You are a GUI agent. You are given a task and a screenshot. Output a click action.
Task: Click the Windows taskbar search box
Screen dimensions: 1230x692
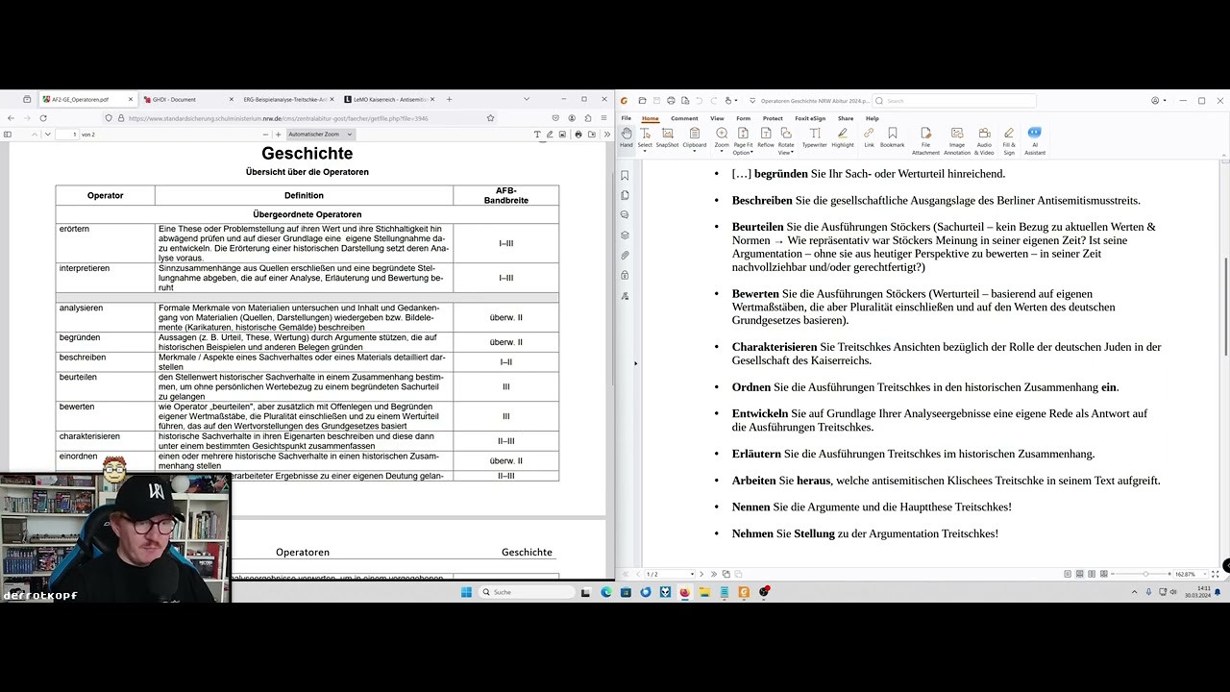coord(527,592)
